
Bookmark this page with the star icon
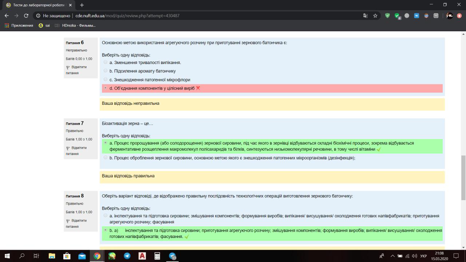click(x=375, y=16)
